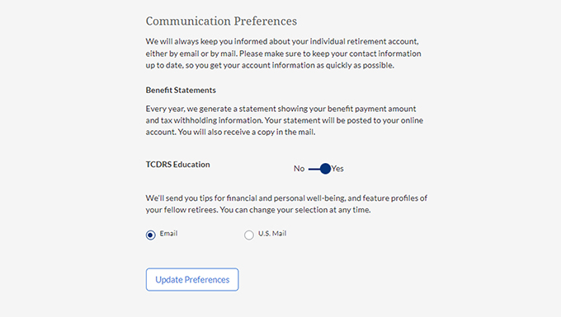This screenshot has height=317, width=561.
Task: Click the line about tips for financial well-being
Action: [286, 198]
